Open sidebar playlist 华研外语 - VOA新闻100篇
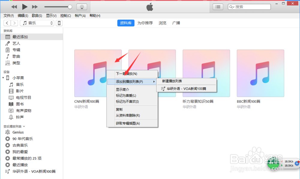Viewport: 300px width, 179px height. (31, 171)
